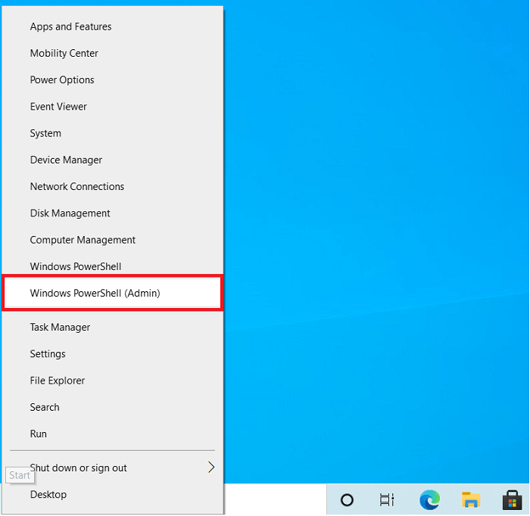Launch Event Viewer
The image size is (530, 516).
(113, 107)
